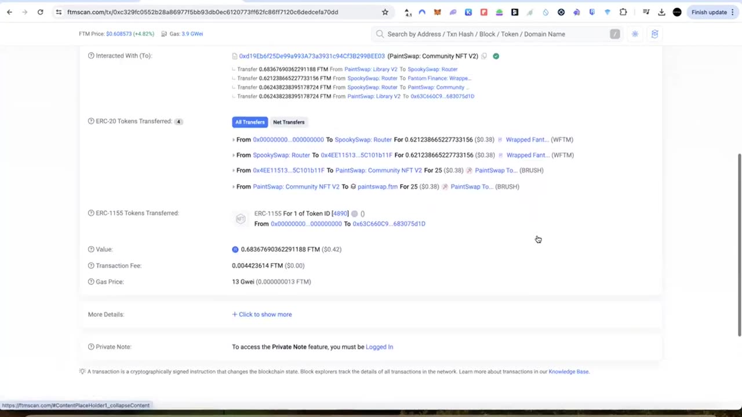The width and height of the screenshot is (742, 417).
Task: Click the Finish update button
Action: 708,12
